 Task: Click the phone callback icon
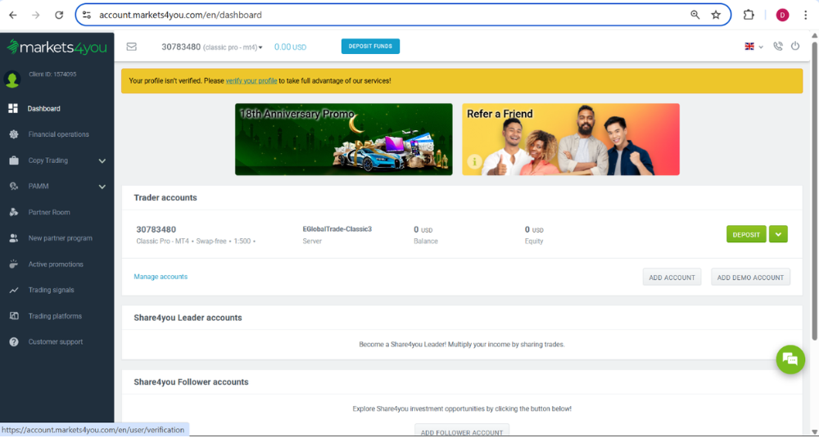pos(777,47)
